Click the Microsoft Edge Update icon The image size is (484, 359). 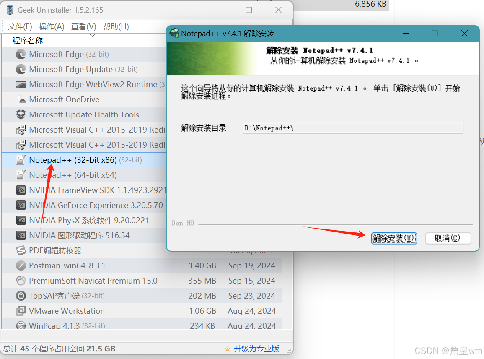point(21,69)
